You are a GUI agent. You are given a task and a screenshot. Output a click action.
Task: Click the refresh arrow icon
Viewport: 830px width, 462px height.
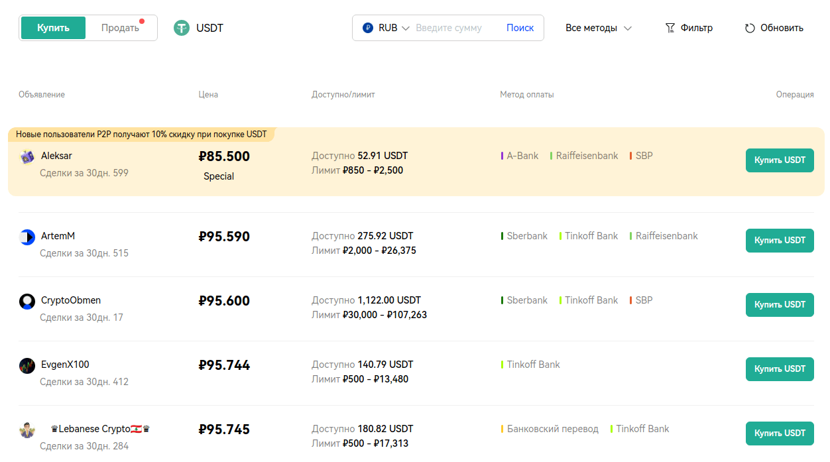click(750, 28)
